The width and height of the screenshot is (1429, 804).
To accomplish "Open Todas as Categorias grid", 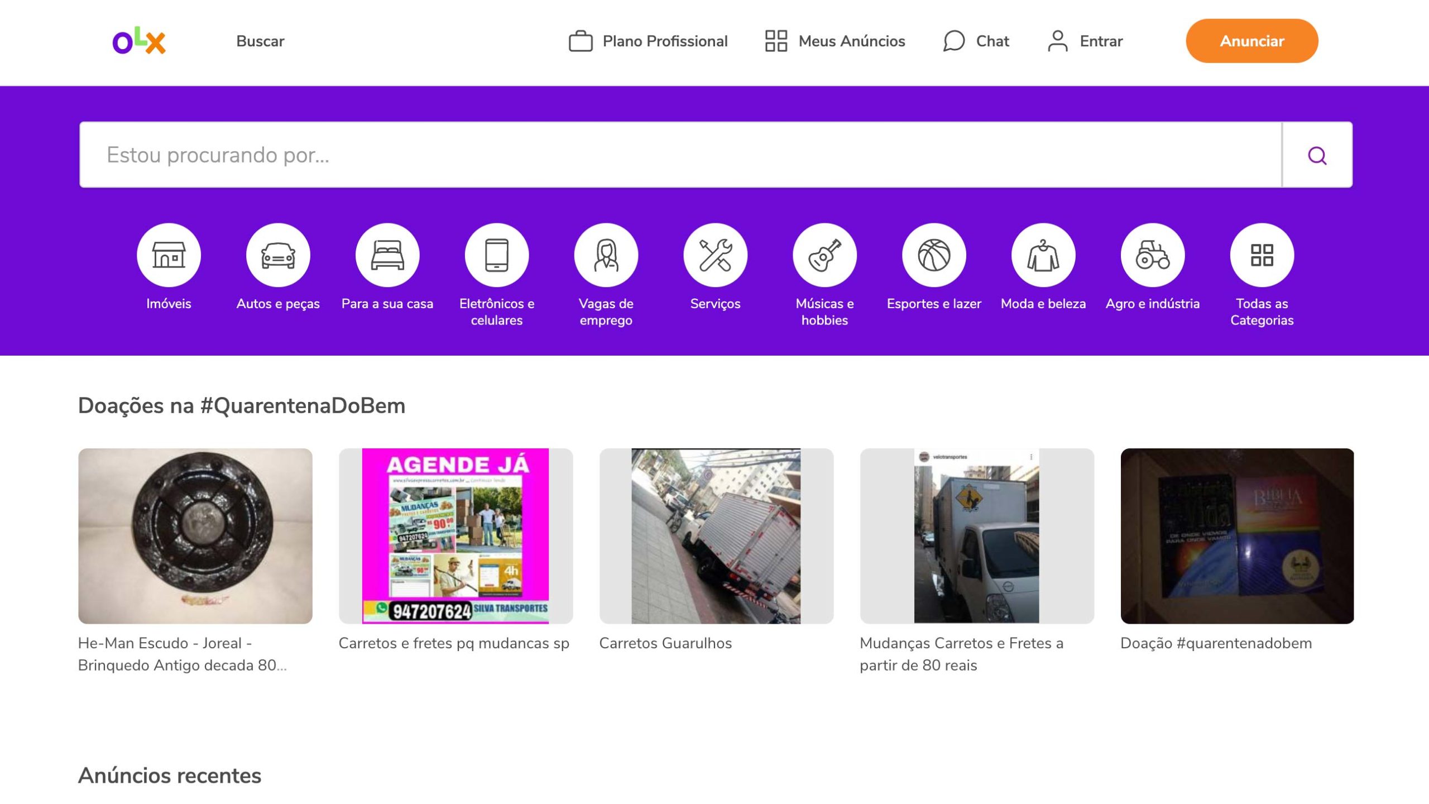I will click(1262, 254).
